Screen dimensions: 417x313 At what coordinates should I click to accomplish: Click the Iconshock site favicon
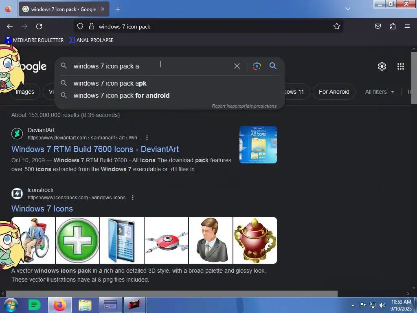[x=17, y=194]
